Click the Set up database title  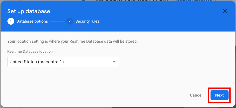tap(29, 11)
